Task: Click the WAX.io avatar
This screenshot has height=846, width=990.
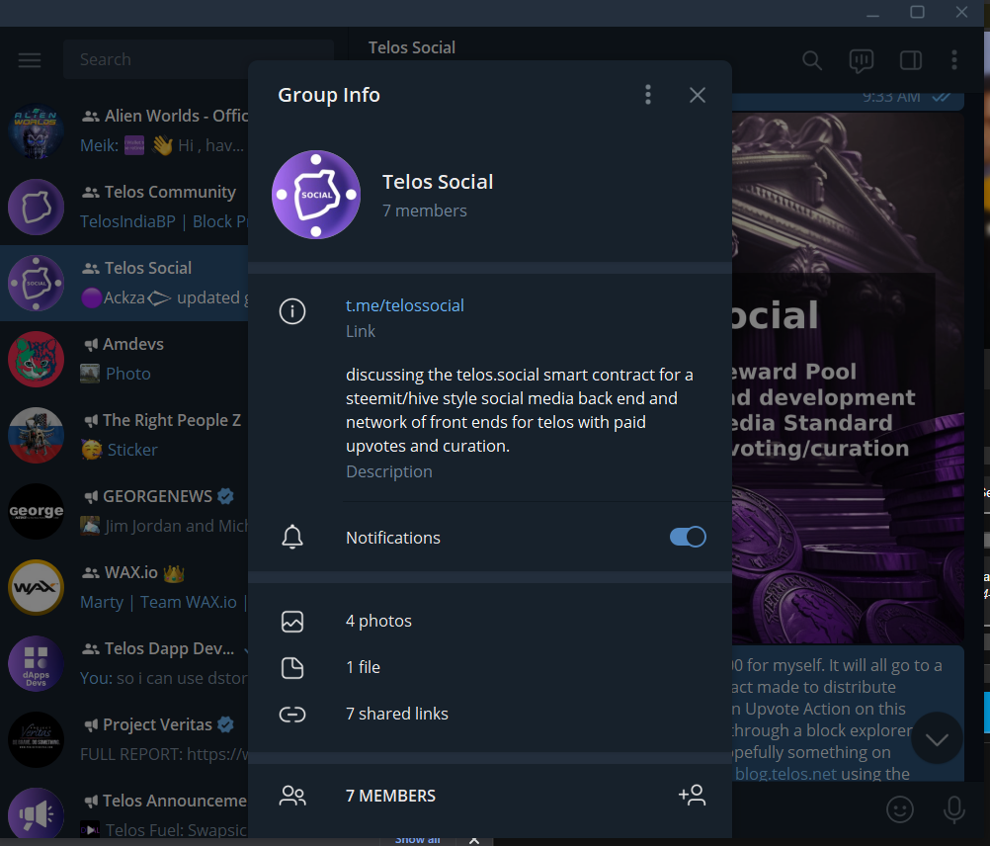Action: point(36,587)
